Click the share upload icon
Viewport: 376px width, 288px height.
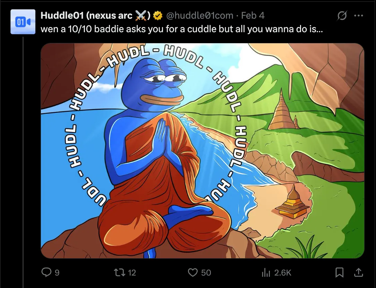[x=359, y=272]
